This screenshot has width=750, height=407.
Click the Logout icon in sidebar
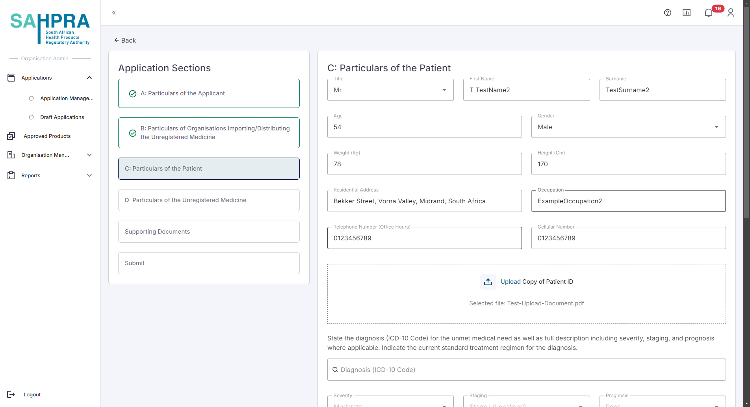tap(11, 394)
